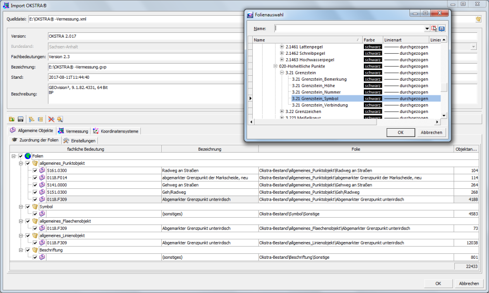Click the layer icon beside 5141.0000
489x293 pixels.
(42, 185)
